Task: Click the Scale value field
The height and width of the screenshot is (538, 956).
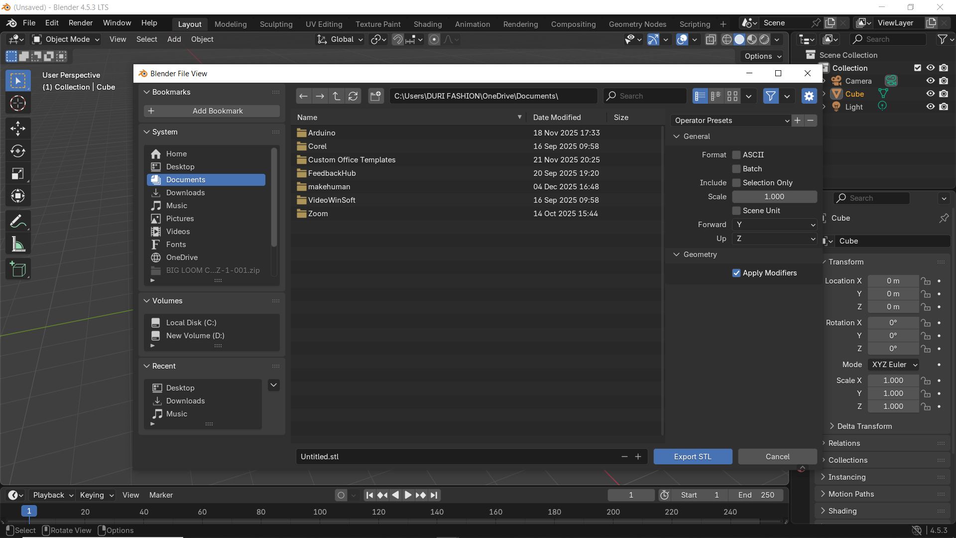Action: click(x=774, y=197)
